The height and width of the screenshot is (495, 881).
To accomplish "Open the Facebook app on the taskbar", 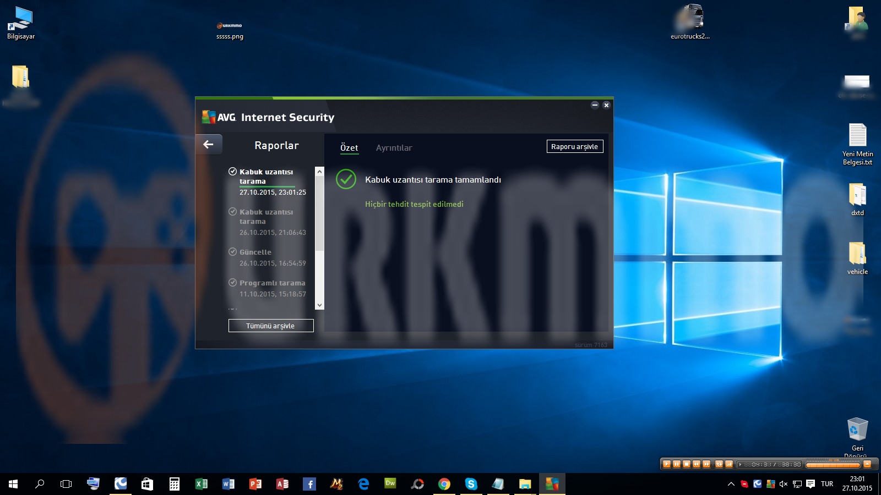I will (309, 484).
